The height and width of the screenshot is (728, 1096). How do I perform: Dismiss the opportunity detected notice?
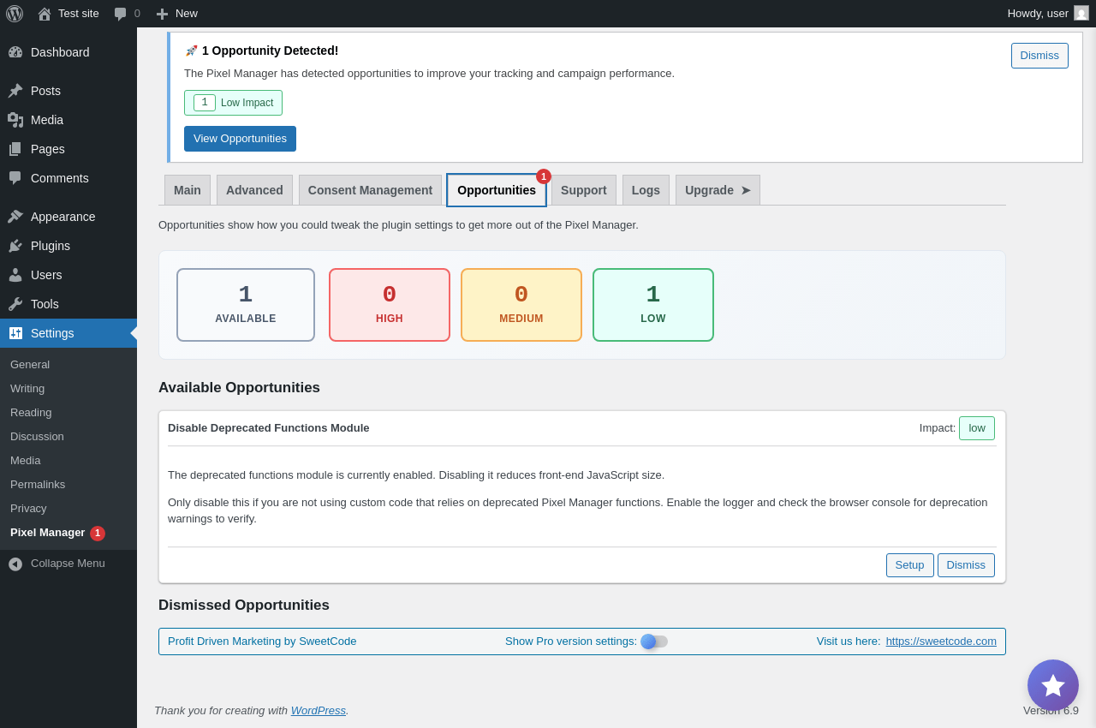(1039, 56)
